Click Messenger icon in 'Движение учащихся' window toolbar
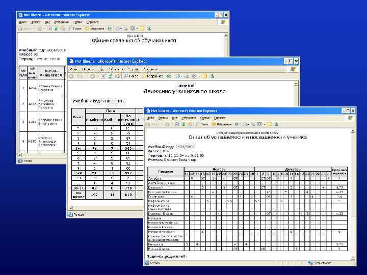The image size is (367, 275). (x=212, y=76)
